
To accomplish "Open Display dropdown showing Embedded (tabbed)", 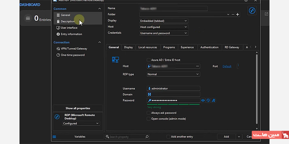I will tap(164, 21).
